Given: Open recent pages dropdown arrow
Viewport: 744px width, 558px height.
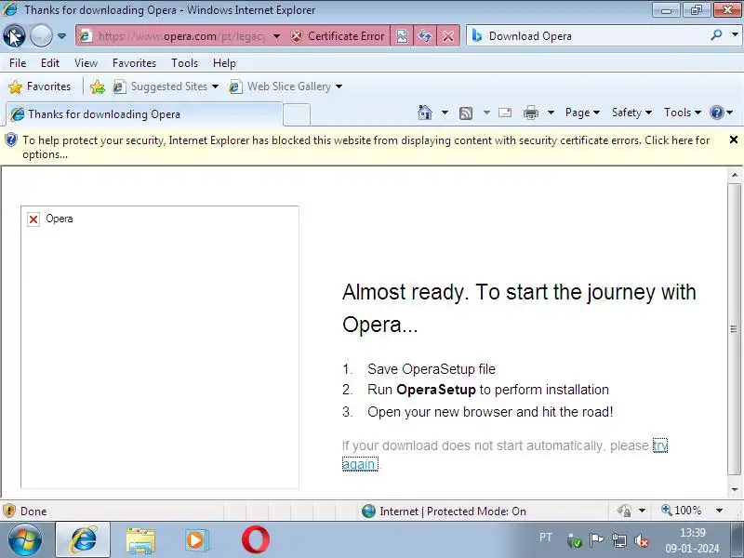Looking at the screenshot, I should pyautogui.click(x=61, y=35).
